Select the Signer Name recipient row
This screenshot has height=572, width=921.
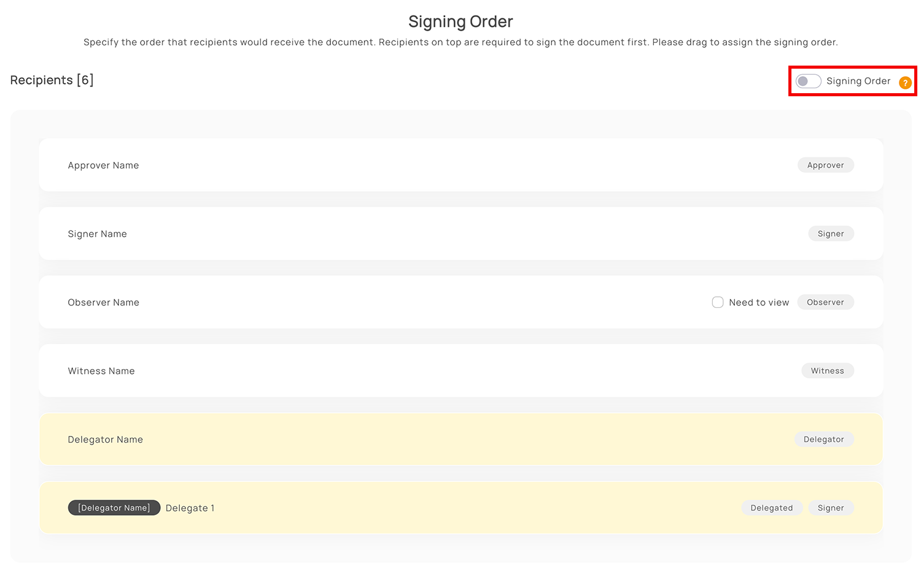tap(461, 234)
